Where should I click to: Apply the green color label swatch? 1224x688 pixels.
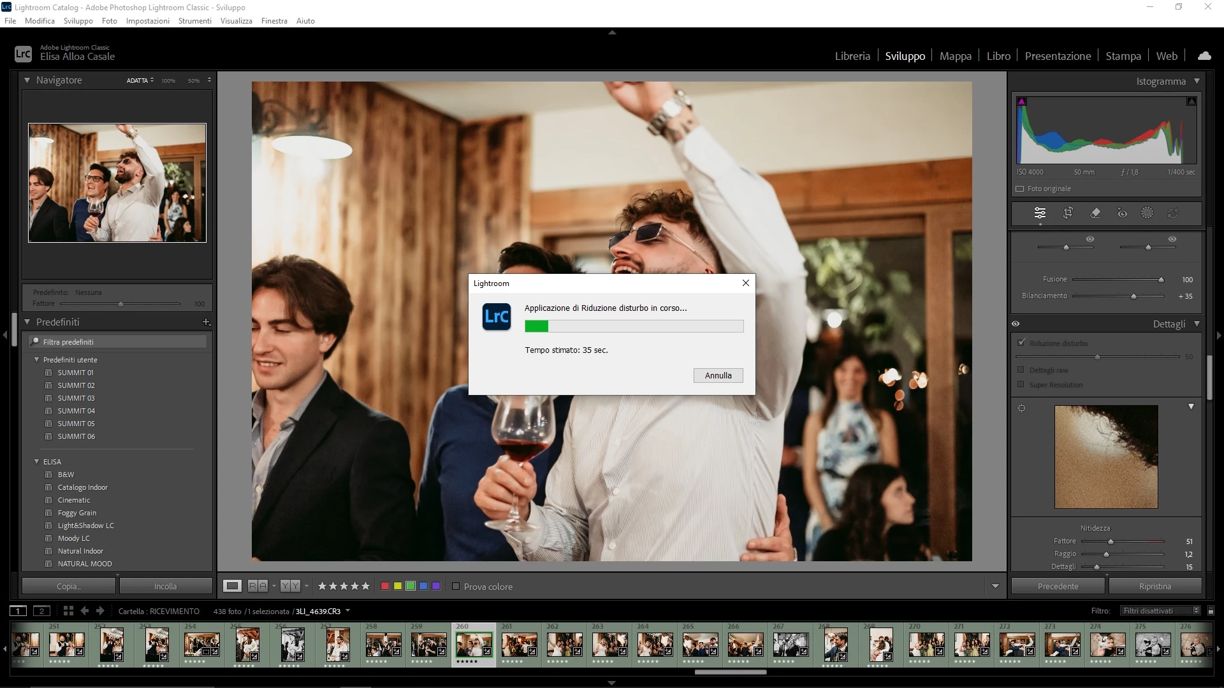pos(411,587)
